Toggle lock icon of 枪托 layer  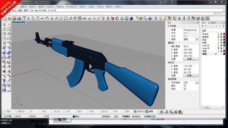click(221, 40)
